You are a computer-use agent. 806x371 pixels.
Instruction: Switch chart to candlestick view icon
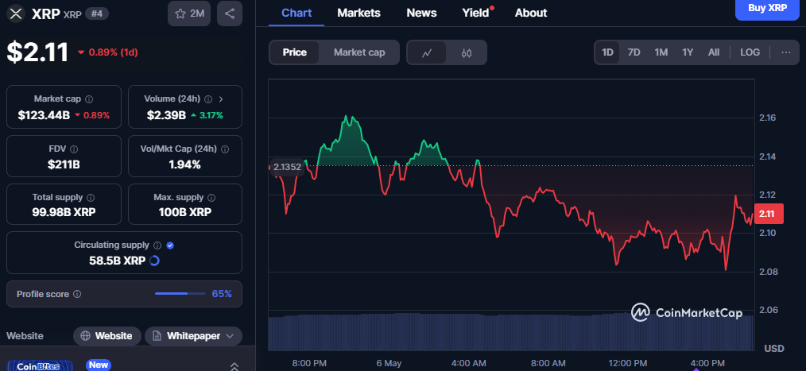[467, 53]
